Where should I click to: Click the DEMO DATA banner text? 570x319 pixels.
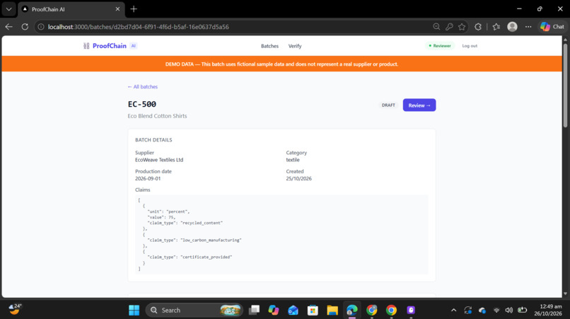coord(281,64)
